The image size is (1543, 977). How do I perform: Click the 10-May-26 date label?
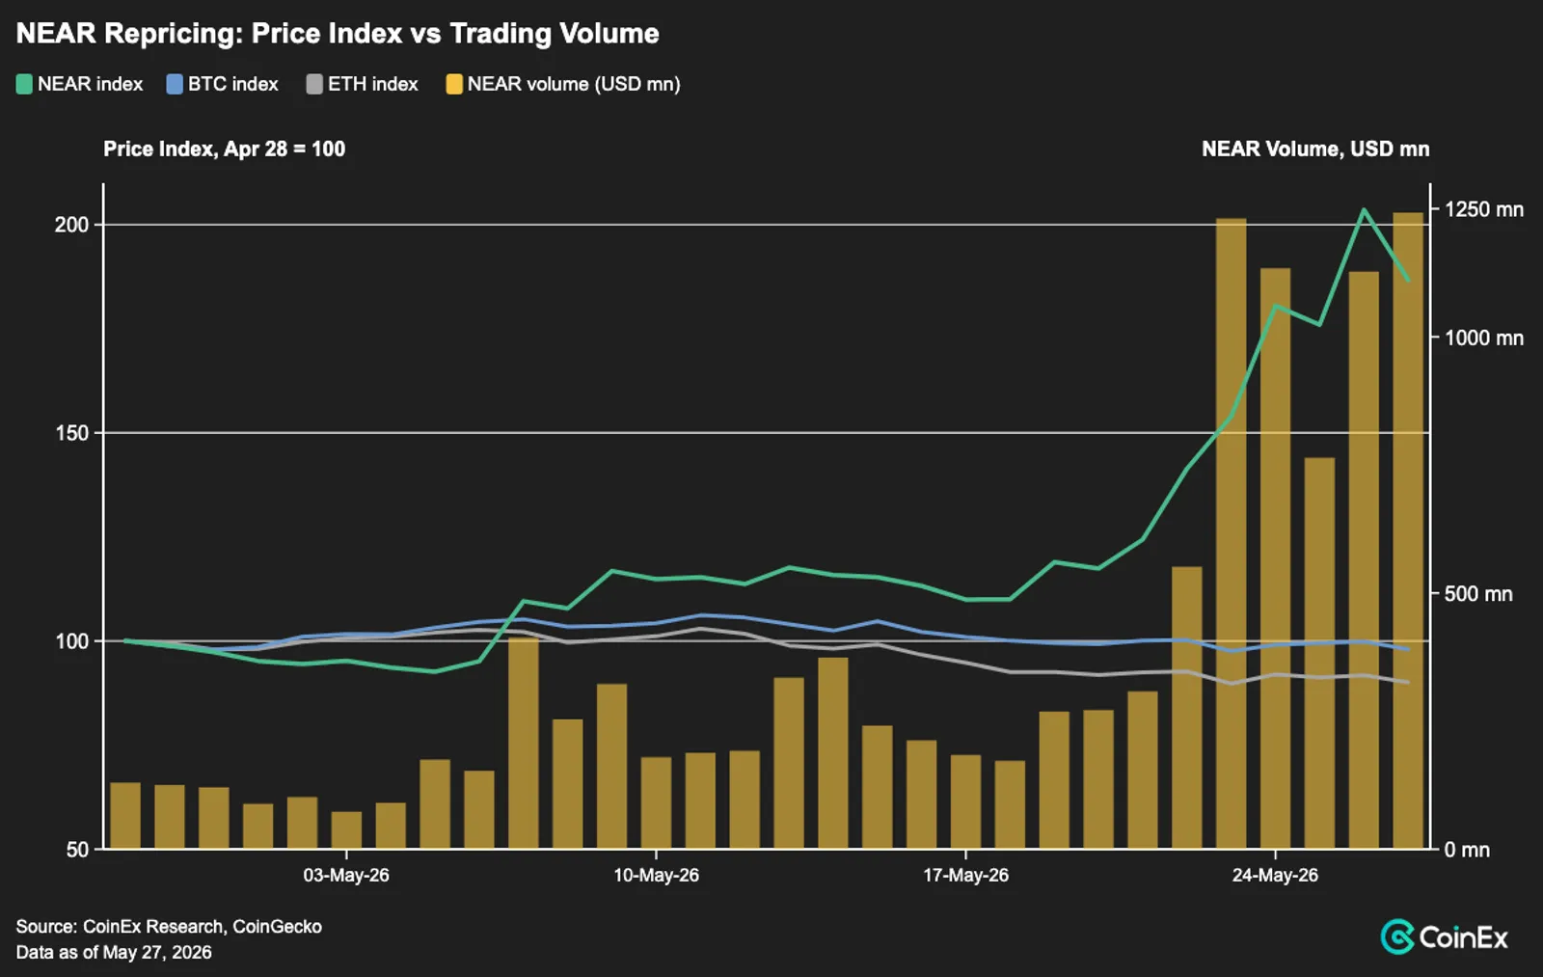click(656, 876)
